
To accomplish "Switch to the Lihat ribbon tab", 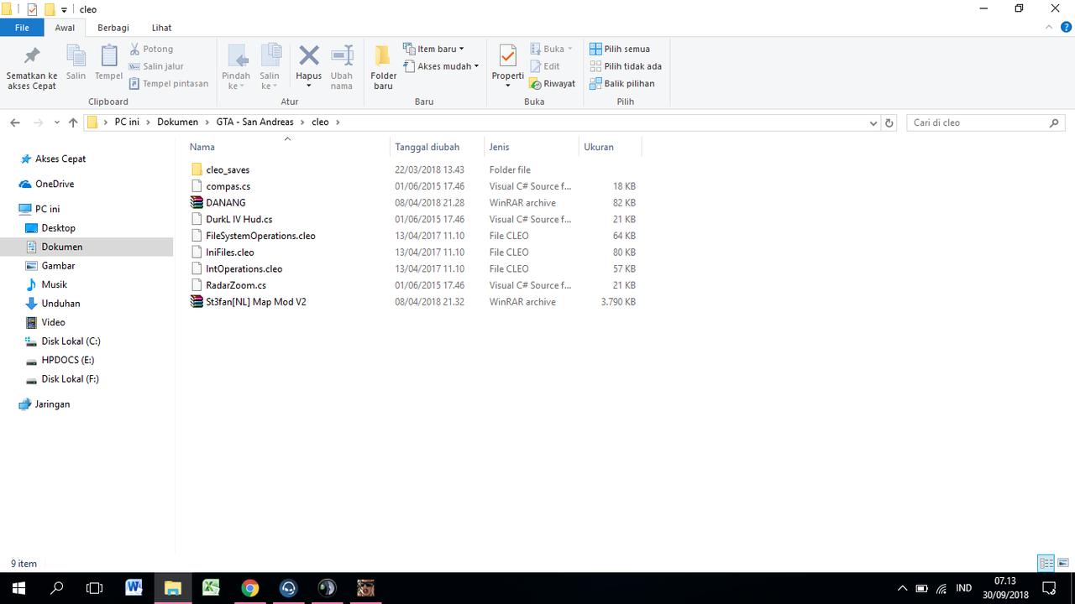I will tap(161, 28).
